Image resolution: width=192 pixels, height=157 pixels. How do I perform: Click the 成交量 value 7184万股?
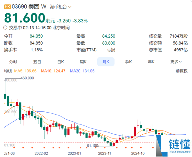click(x=179, y=36)
